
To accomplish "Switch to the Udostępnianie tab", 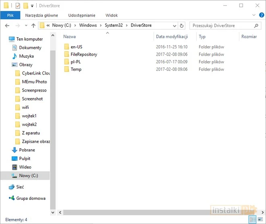I will pyautogui.click(x=82, y=15).
